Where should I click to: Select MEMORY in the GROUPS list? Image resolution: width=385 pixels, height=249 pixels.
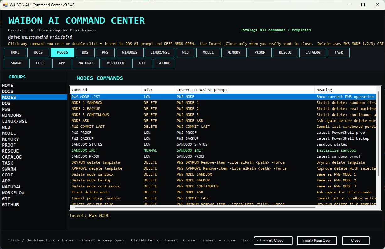pyautogui.click(x=34, y=139)
